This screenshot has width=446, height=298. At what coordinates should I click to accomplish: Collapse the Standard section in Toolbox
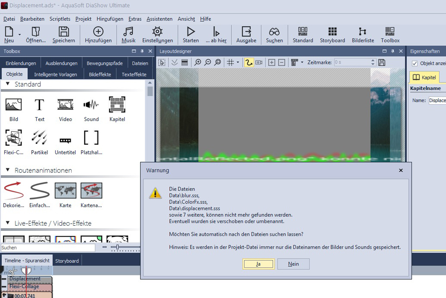click(x=8, y=84)
